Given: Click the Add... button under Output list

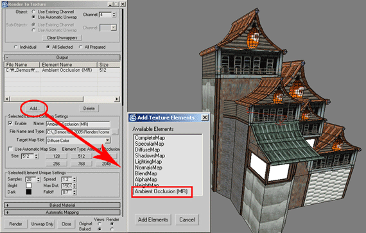Looking at the screenshot, I should click(35, 108).
